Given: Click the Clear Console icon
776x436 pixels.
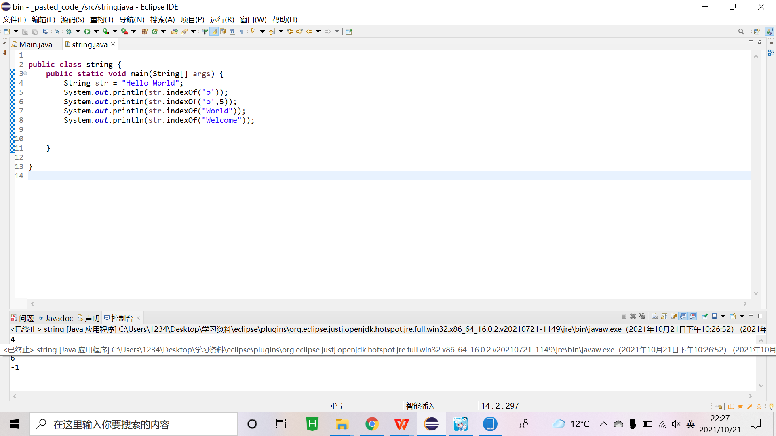Looking at the screenshot, I should click(655, 317).
